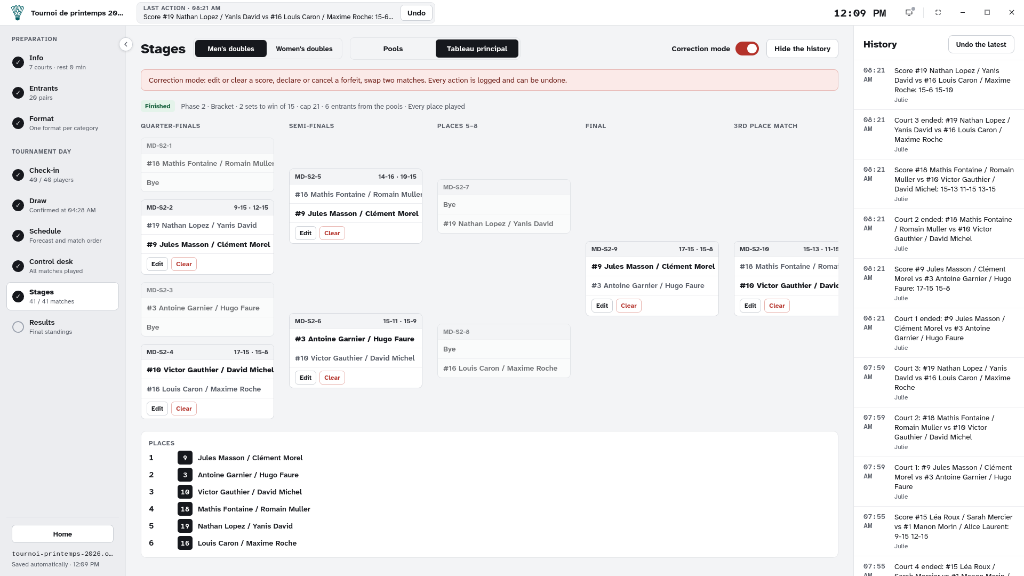The image size is (1024, 576).
Task: Click the Stages step check icon
Action: pyautogui.click(x=18, y=297)
